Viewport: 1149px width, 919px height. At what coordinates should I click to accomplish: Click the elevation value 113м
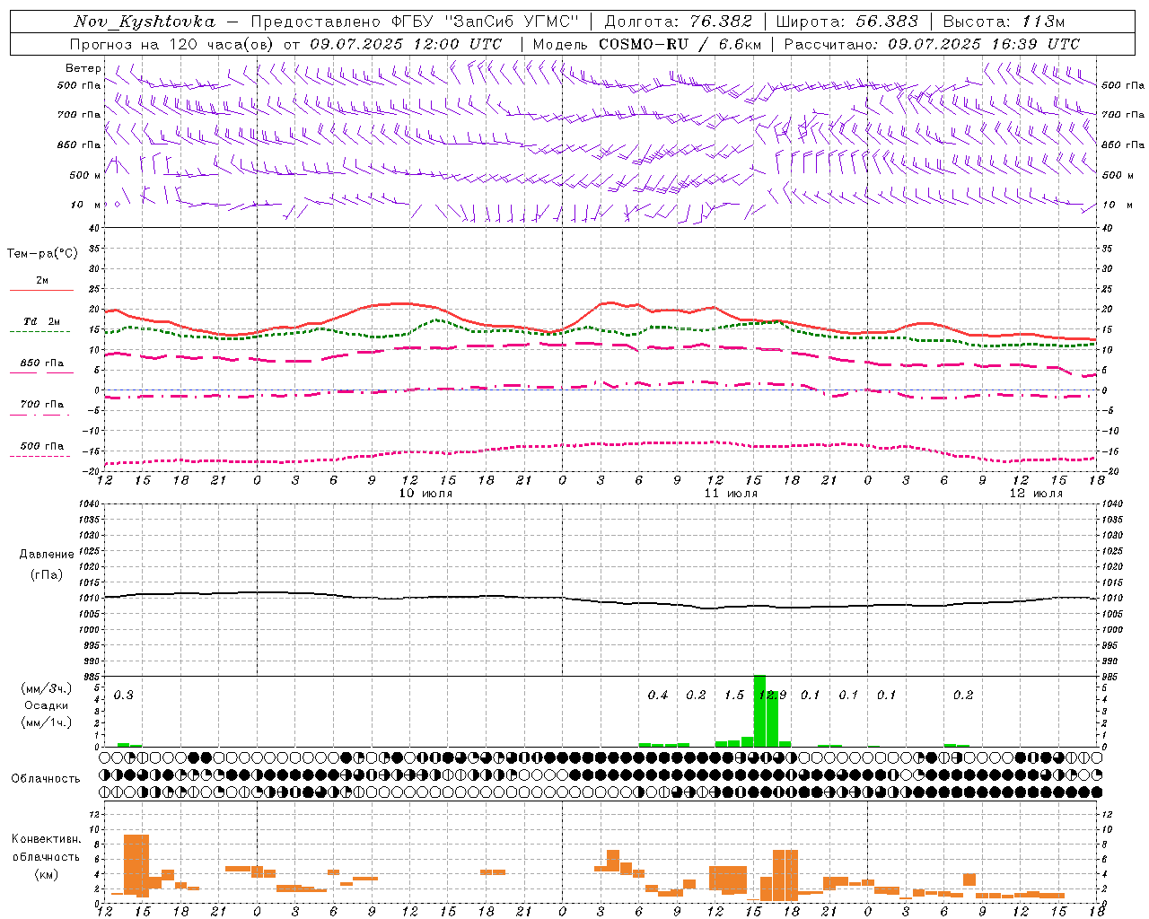point(1042,22)
